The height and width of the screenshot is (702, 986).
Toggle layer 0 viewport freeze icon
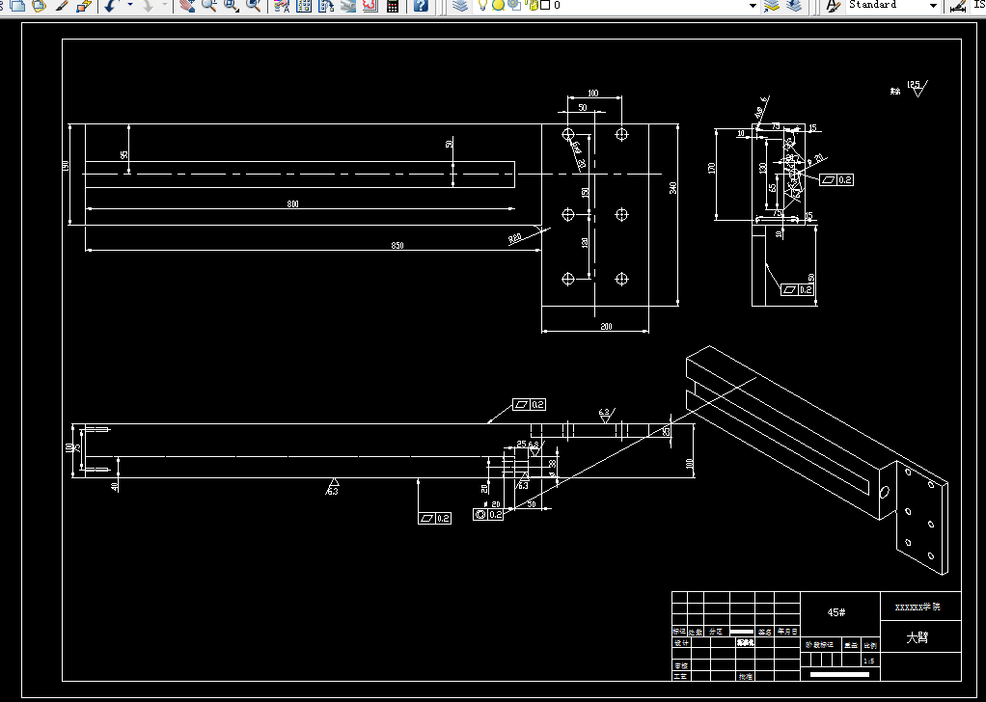(514, 5)
